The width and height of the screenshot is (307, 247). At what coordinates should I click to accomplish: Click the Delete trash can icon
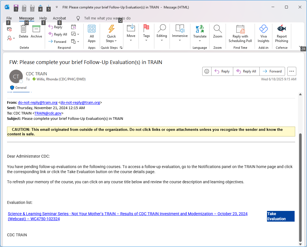pyautogui.click(x=24, y=29)
